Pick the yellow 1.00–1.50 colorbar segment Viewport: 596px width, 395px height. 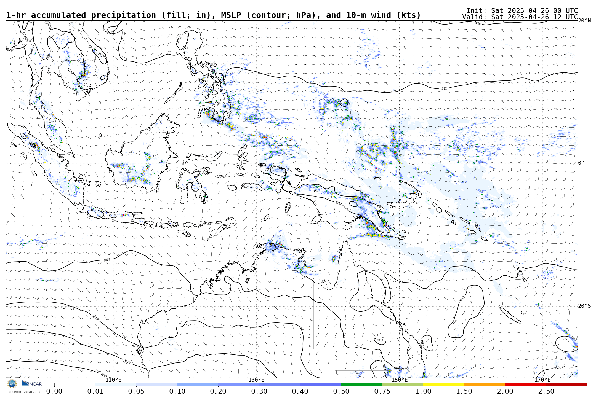[443, 384]
